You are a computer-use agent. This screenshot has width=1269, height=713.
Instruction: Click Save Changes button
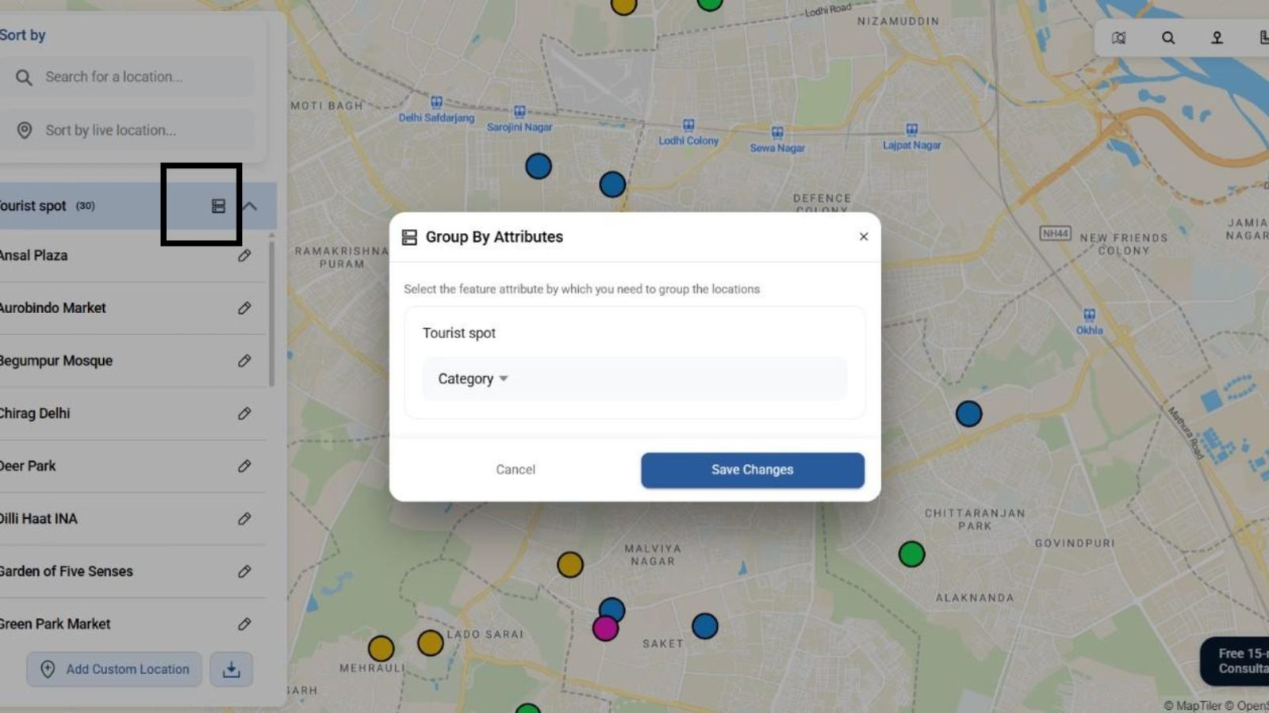752,470
